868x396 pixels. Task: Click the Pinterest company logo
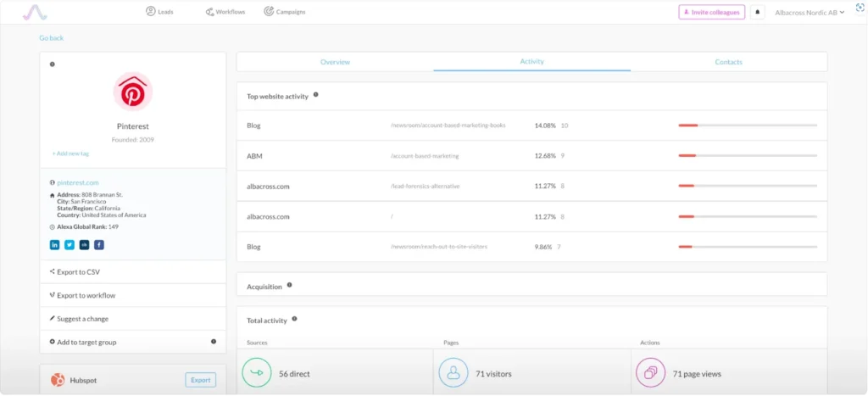tap(133, 92)
